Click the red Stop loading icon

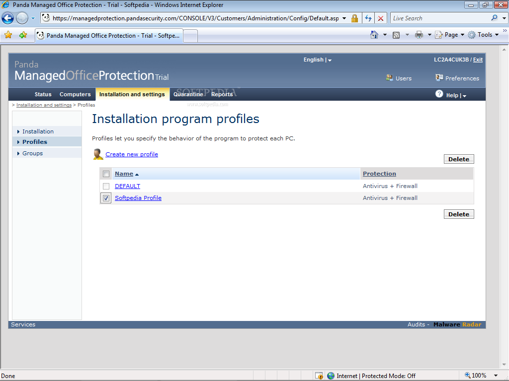point(381,18)
